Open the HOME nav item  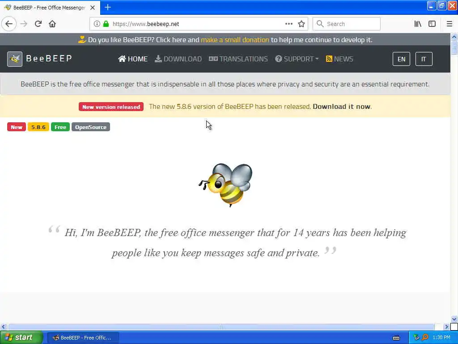[133, 59]
